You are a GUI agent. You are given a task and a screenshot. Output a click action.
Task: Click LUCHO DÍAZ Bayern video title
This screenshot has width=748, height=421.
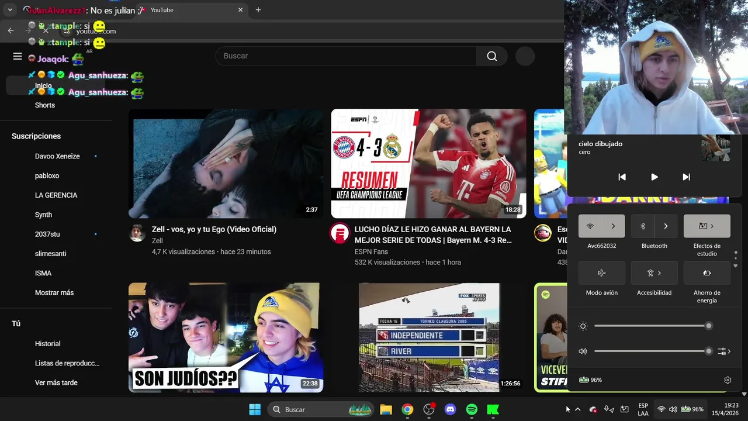pyautogui.click(x=433, y=234)
